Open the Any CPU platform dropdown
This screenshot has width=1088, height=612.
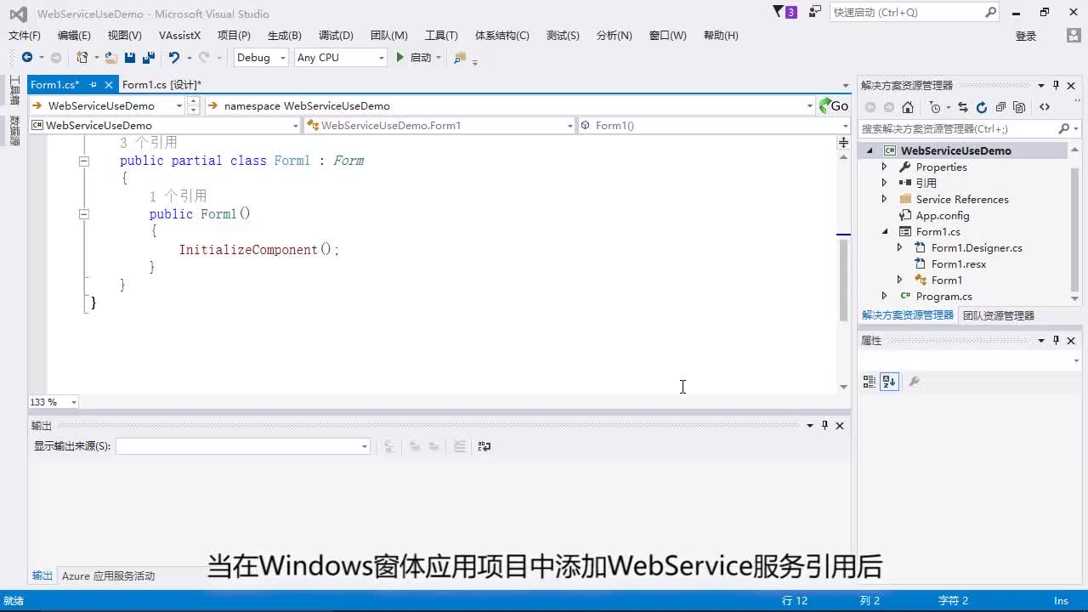coord(341,57)
